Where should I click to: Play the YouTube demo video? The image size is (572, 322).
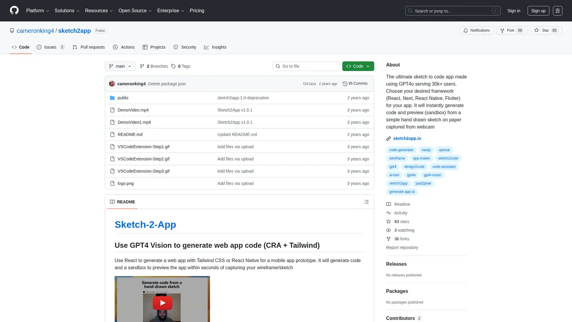162,303
